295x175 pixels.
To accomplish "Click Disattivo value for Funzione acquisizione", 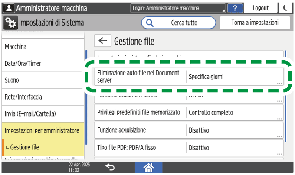I will (x=199, y=130).
